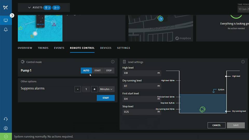The image size is (249, 140).
Task: Click green status checkmark icon
Action: point(6,136)
